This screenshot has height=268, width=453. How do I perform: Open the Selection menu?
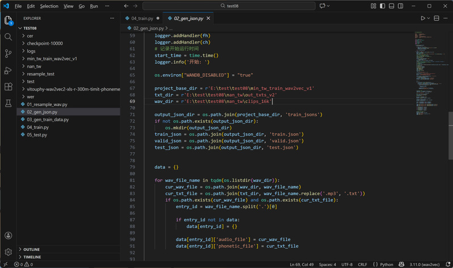[49, 6]
